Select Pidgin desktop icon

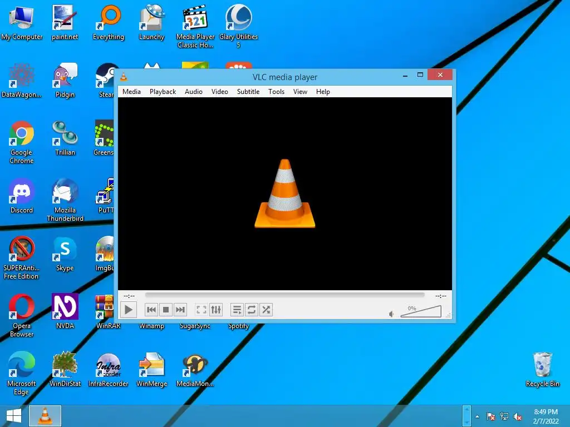pyautogui.click(x=65, y=81)
